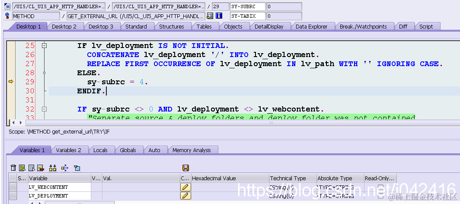The height and width of the screenshot is (204, 460).
Task: Open the DetailDisplay tab
Action: click(269, 26)
